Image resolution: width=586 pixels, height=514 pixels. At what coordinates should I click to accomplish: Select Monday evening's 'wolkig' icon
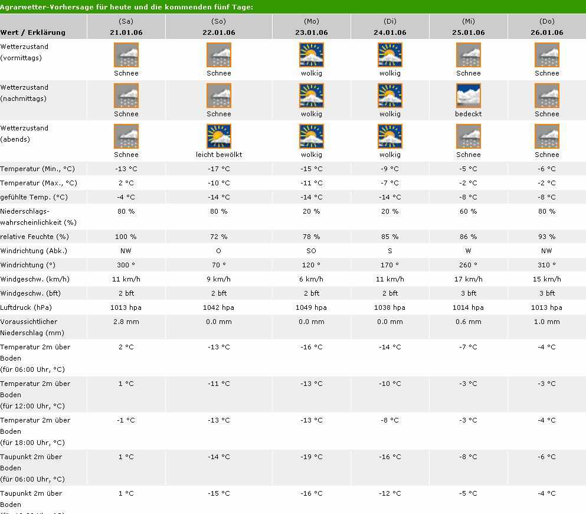pos(311,136)
